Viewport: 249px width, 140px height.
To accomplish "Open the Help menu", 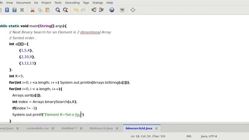I will [110, 3].
